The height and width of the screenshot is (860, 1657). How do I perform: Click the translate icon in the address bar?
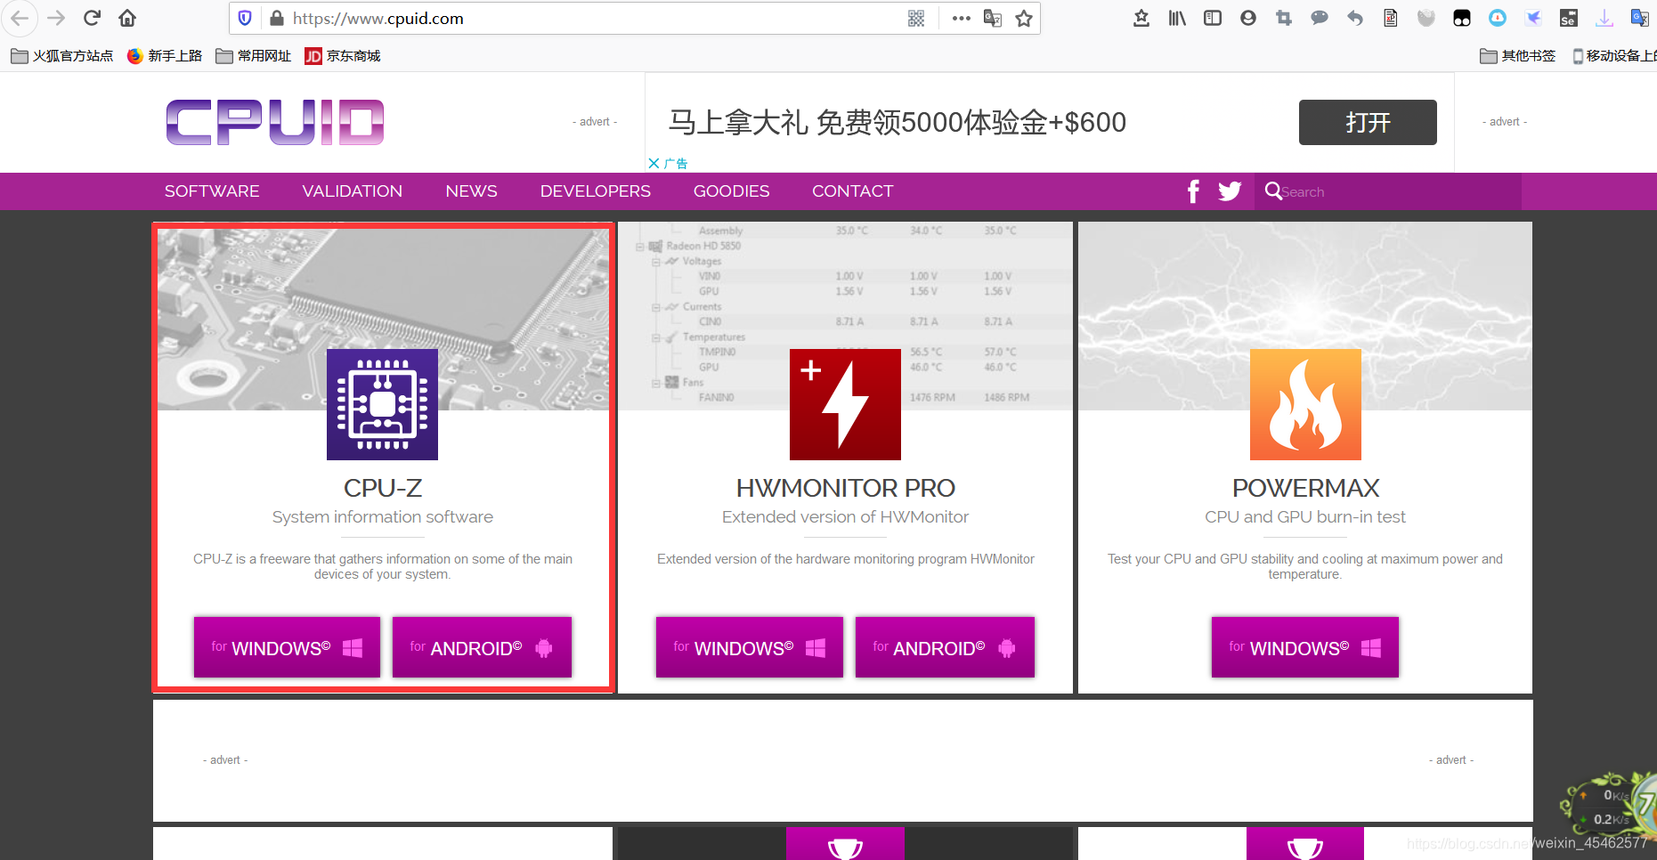pyautogui.click(x=993, y=18)
